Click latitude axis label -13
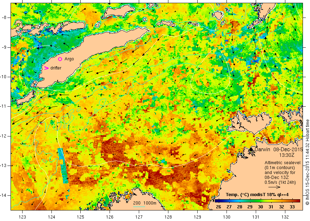The width and height of the screenshot is (310, 221). click(4, 166)
